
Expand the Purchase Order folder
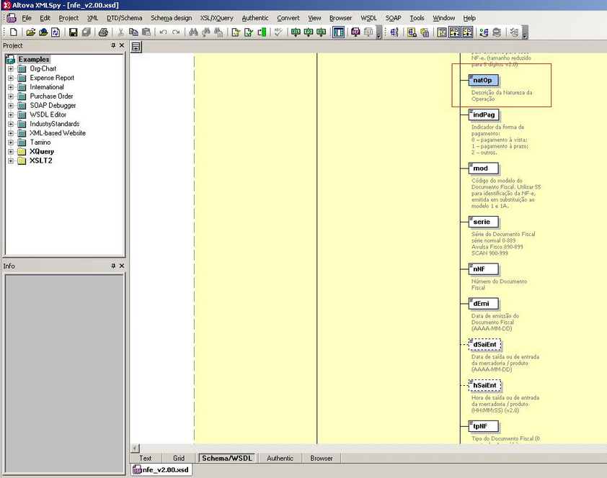[x=12, y=96]
